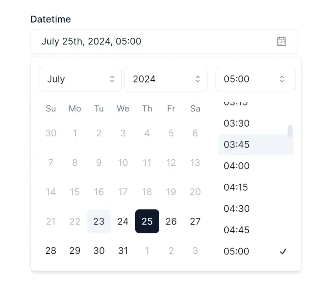Viewport: 334px width, 287px height.
Task: Select 03:30 from the time list
Action: [237, 123]
